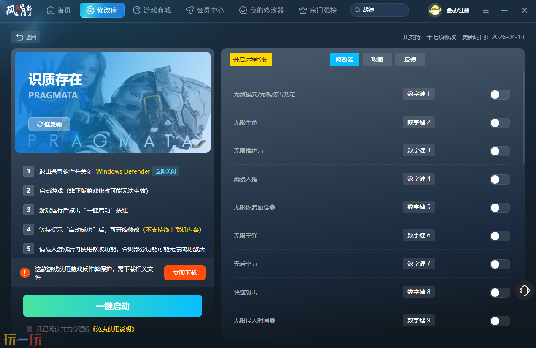Click hotkey 数字键 8 button
The image size is (536, 348).
(x=419, y=292)
